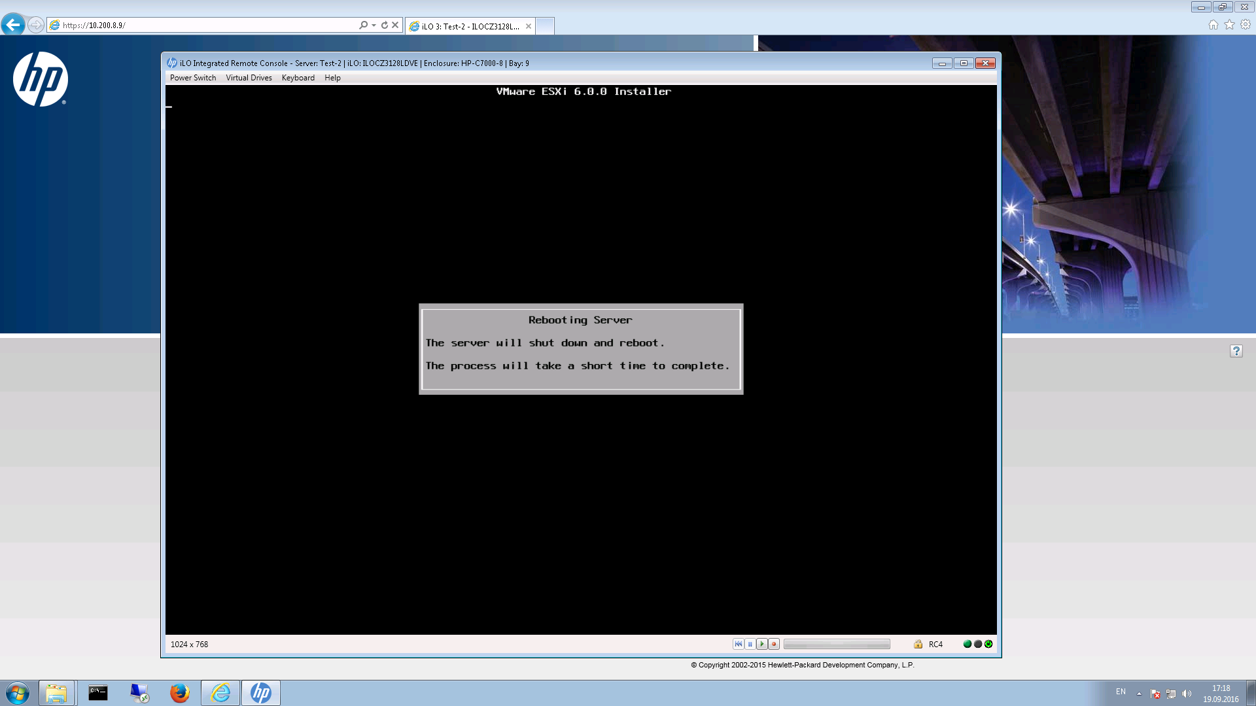Switch to the HP iLO console taskbar item
Viewport: 1256px width, 706px height.
[261, 693]
